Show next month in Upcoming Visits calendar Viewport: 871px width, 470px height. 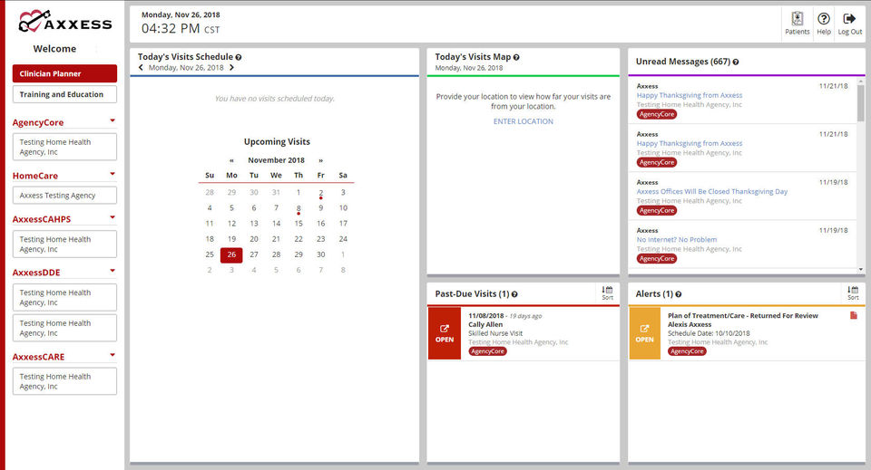click(320, 160)
